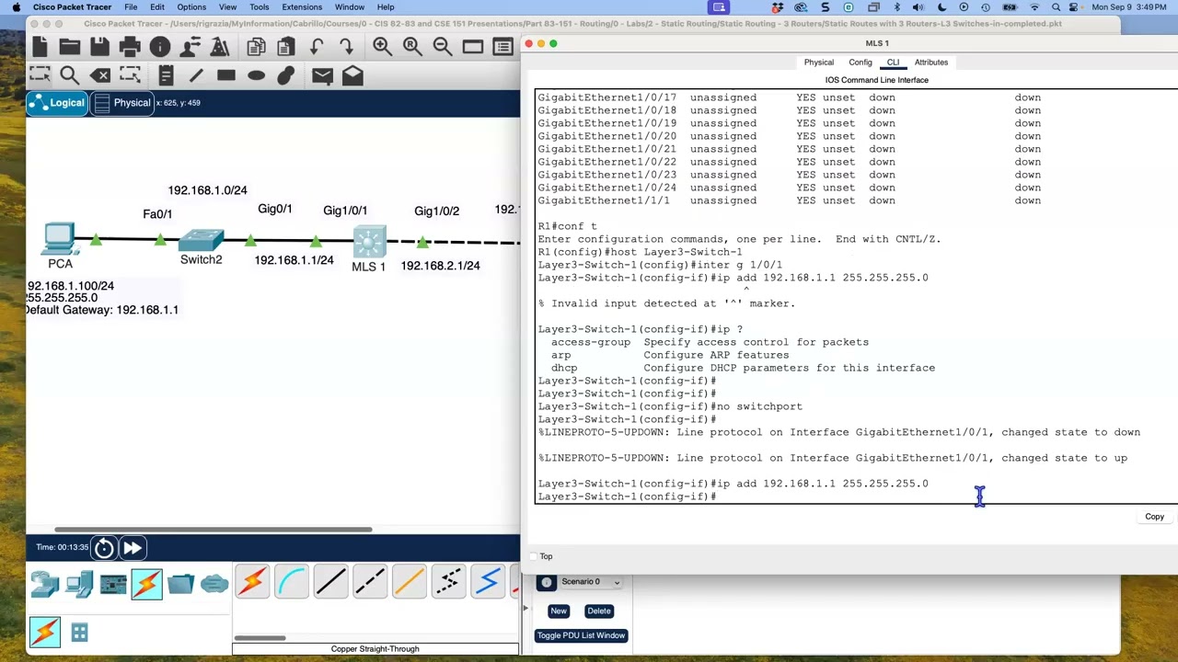Screen dimensions: 1178x662
Task: Zoom in with the plus magnifier
Action: pos(382,46)
